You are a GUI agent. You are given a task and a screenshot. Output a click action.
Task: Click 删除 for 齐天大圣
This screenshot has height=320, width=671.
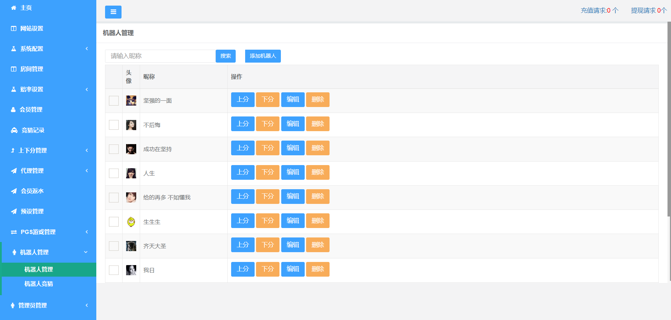pos(318,245)
